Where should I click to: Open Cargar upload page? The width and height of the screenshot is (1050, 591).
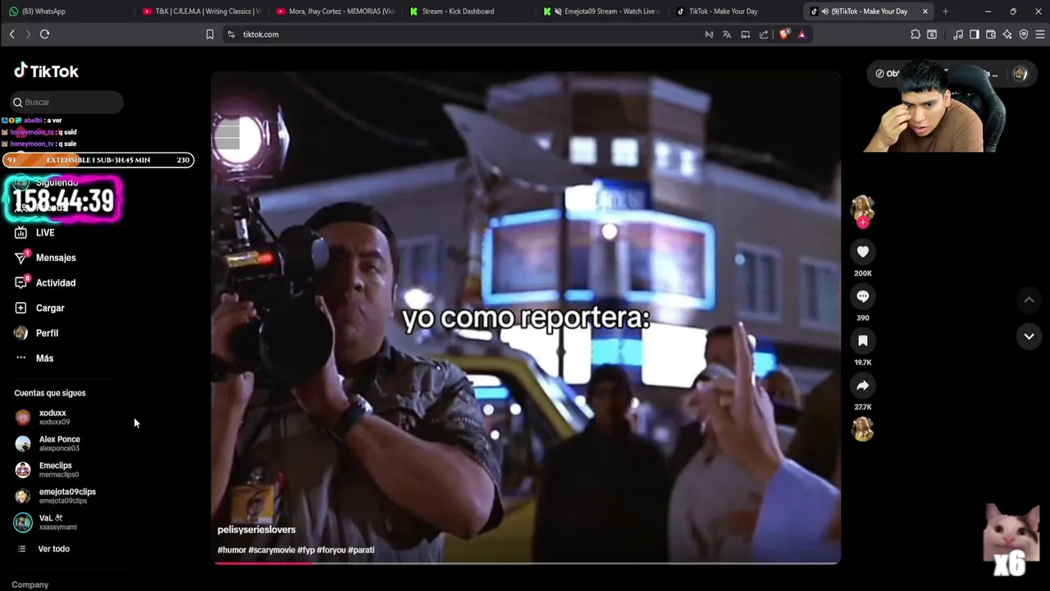[x=50, y=308]
